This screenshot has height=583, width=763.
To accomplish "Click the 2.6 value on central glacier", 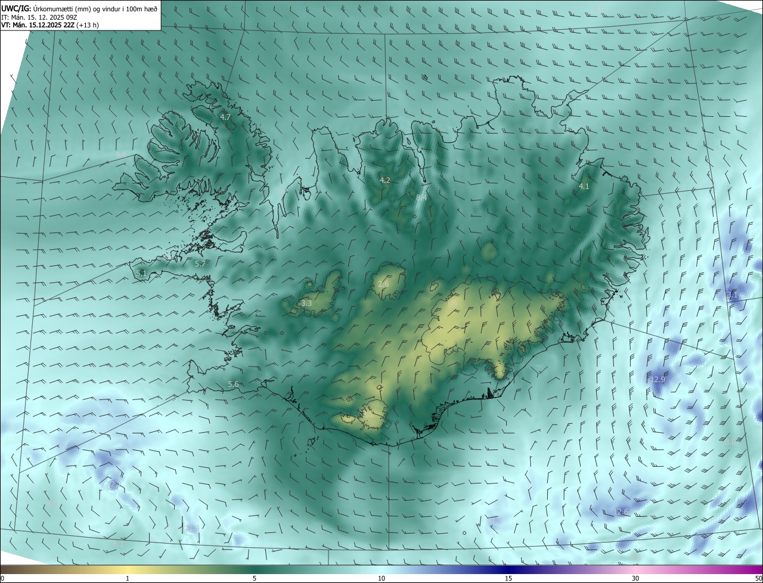I will 383,284.
